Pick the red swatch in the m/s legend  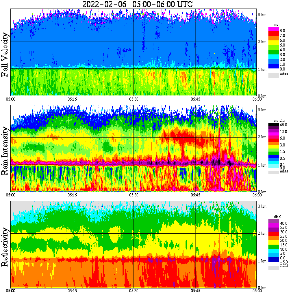(274, 34)
